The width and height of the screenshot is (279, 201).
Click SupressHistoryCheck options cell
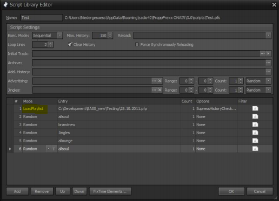click(216, 109)
